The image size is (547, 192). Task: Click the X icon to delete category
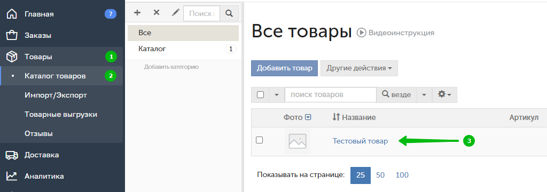[x=157, y=13]
